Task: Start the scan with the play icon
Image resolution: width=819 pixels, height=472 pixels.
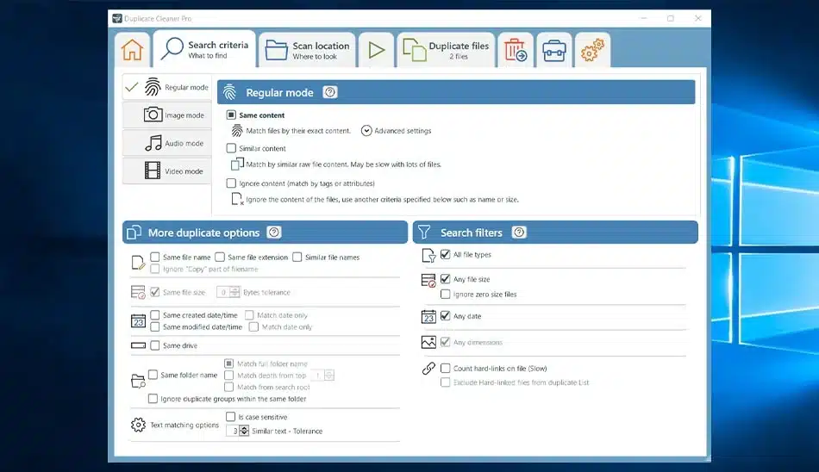Action: (x=376, y=50)
